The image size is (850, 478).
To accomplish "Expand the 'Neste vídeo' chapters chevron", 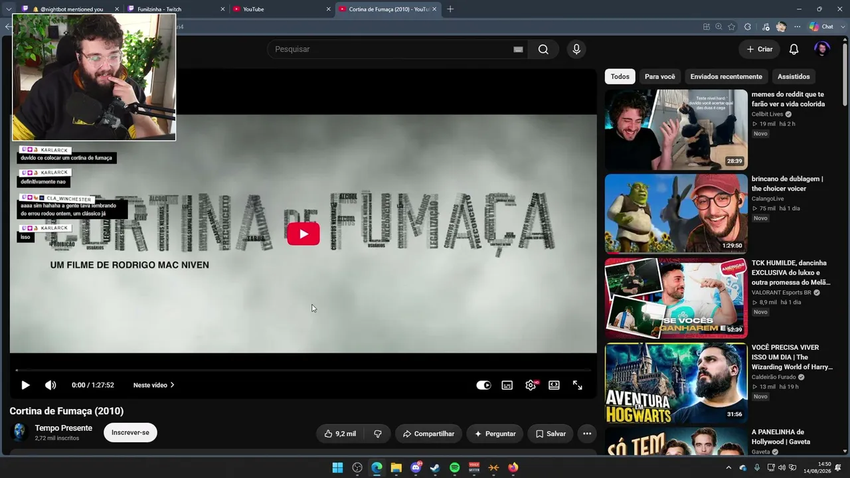I will [173, 385].
